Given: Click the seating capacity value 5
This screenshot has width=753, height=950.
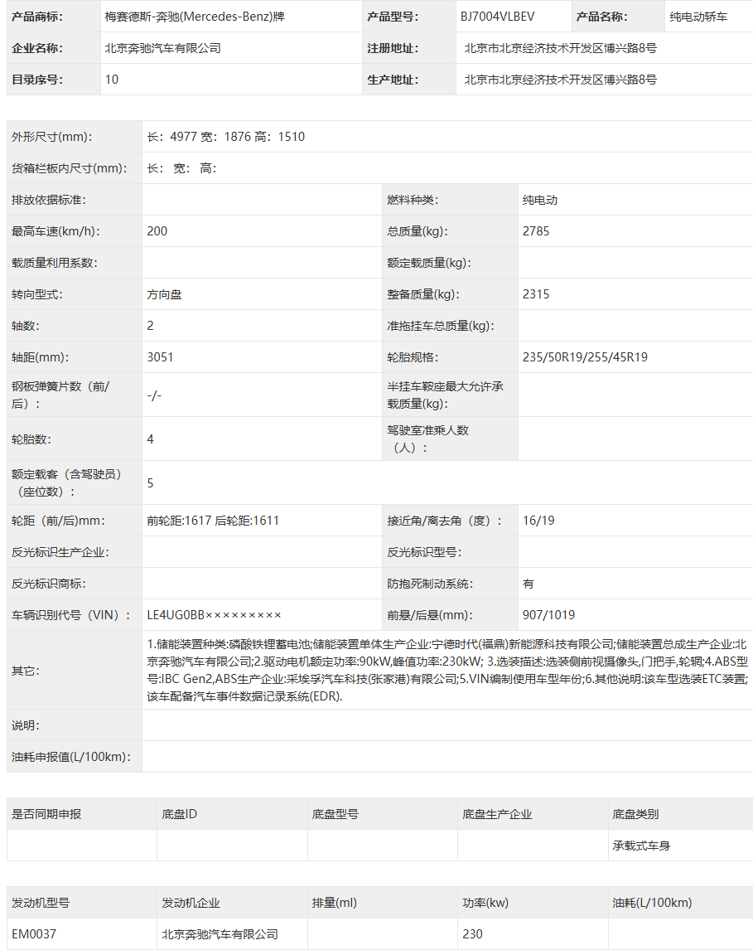Looking at the screenshot, I should [x=150, y=483].
